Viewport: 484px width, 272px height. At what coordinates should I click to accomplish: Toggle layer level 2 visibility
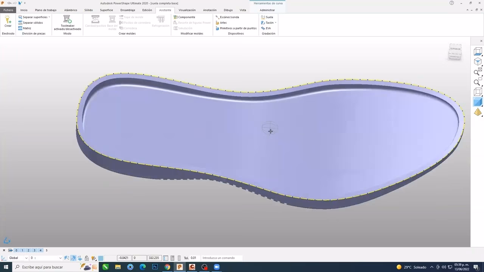(28, 250)
